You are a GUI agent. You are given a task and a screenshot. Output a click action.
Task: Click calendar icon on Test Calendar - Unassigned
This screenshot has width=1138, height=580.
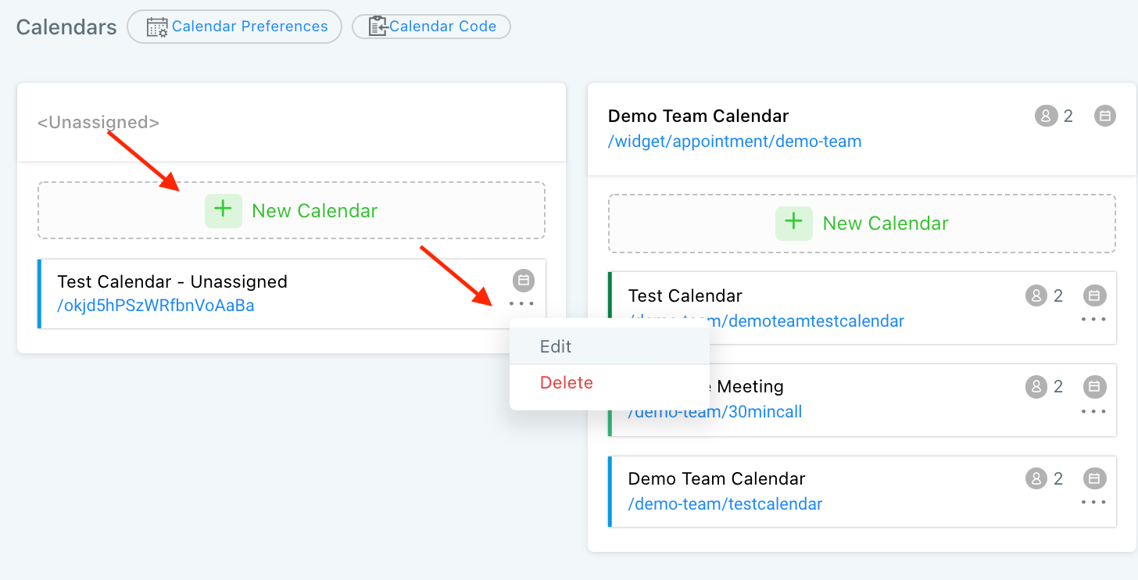click(524, 280)
